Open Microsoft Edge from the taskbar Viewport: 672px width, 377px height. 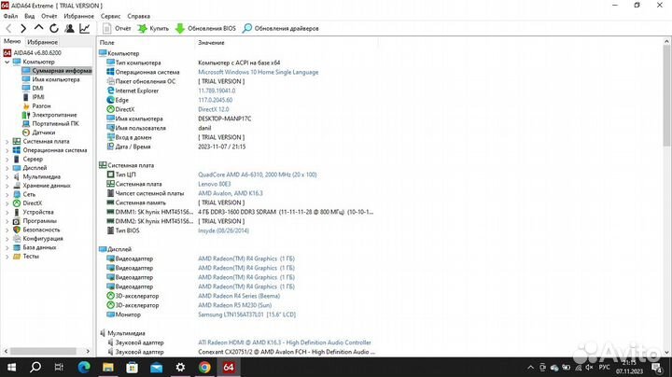tap(84, 367)
